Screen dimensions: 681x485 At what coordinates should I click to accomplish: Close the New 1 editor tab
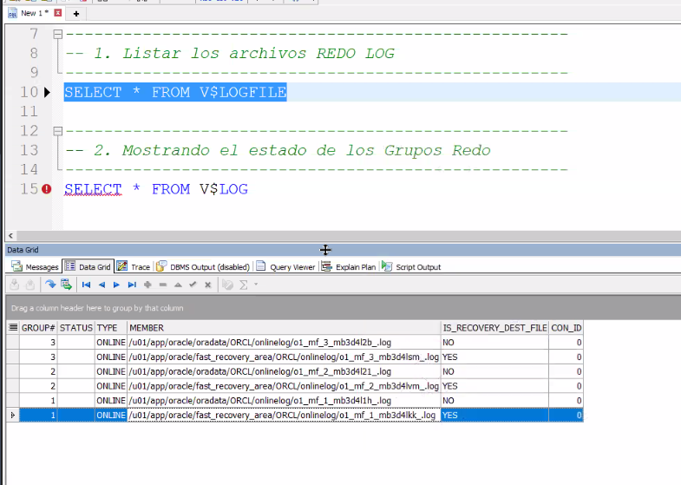click(x=58, y=14)
